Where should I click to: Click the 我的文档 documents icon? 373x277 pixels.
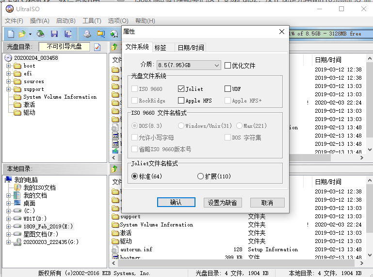click(17, 195)
